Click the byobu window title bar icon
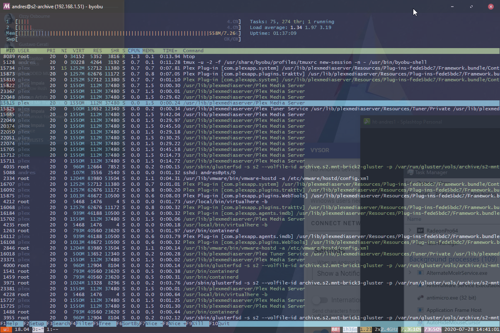500x333 pixels. 7,6
